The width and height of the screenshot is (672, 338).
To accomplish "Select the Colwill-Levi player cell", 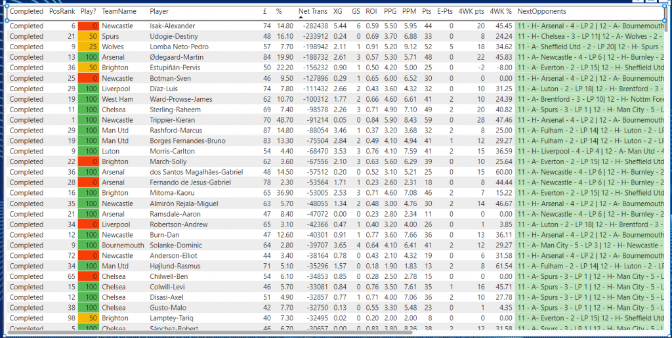I will tap(167, 287).
